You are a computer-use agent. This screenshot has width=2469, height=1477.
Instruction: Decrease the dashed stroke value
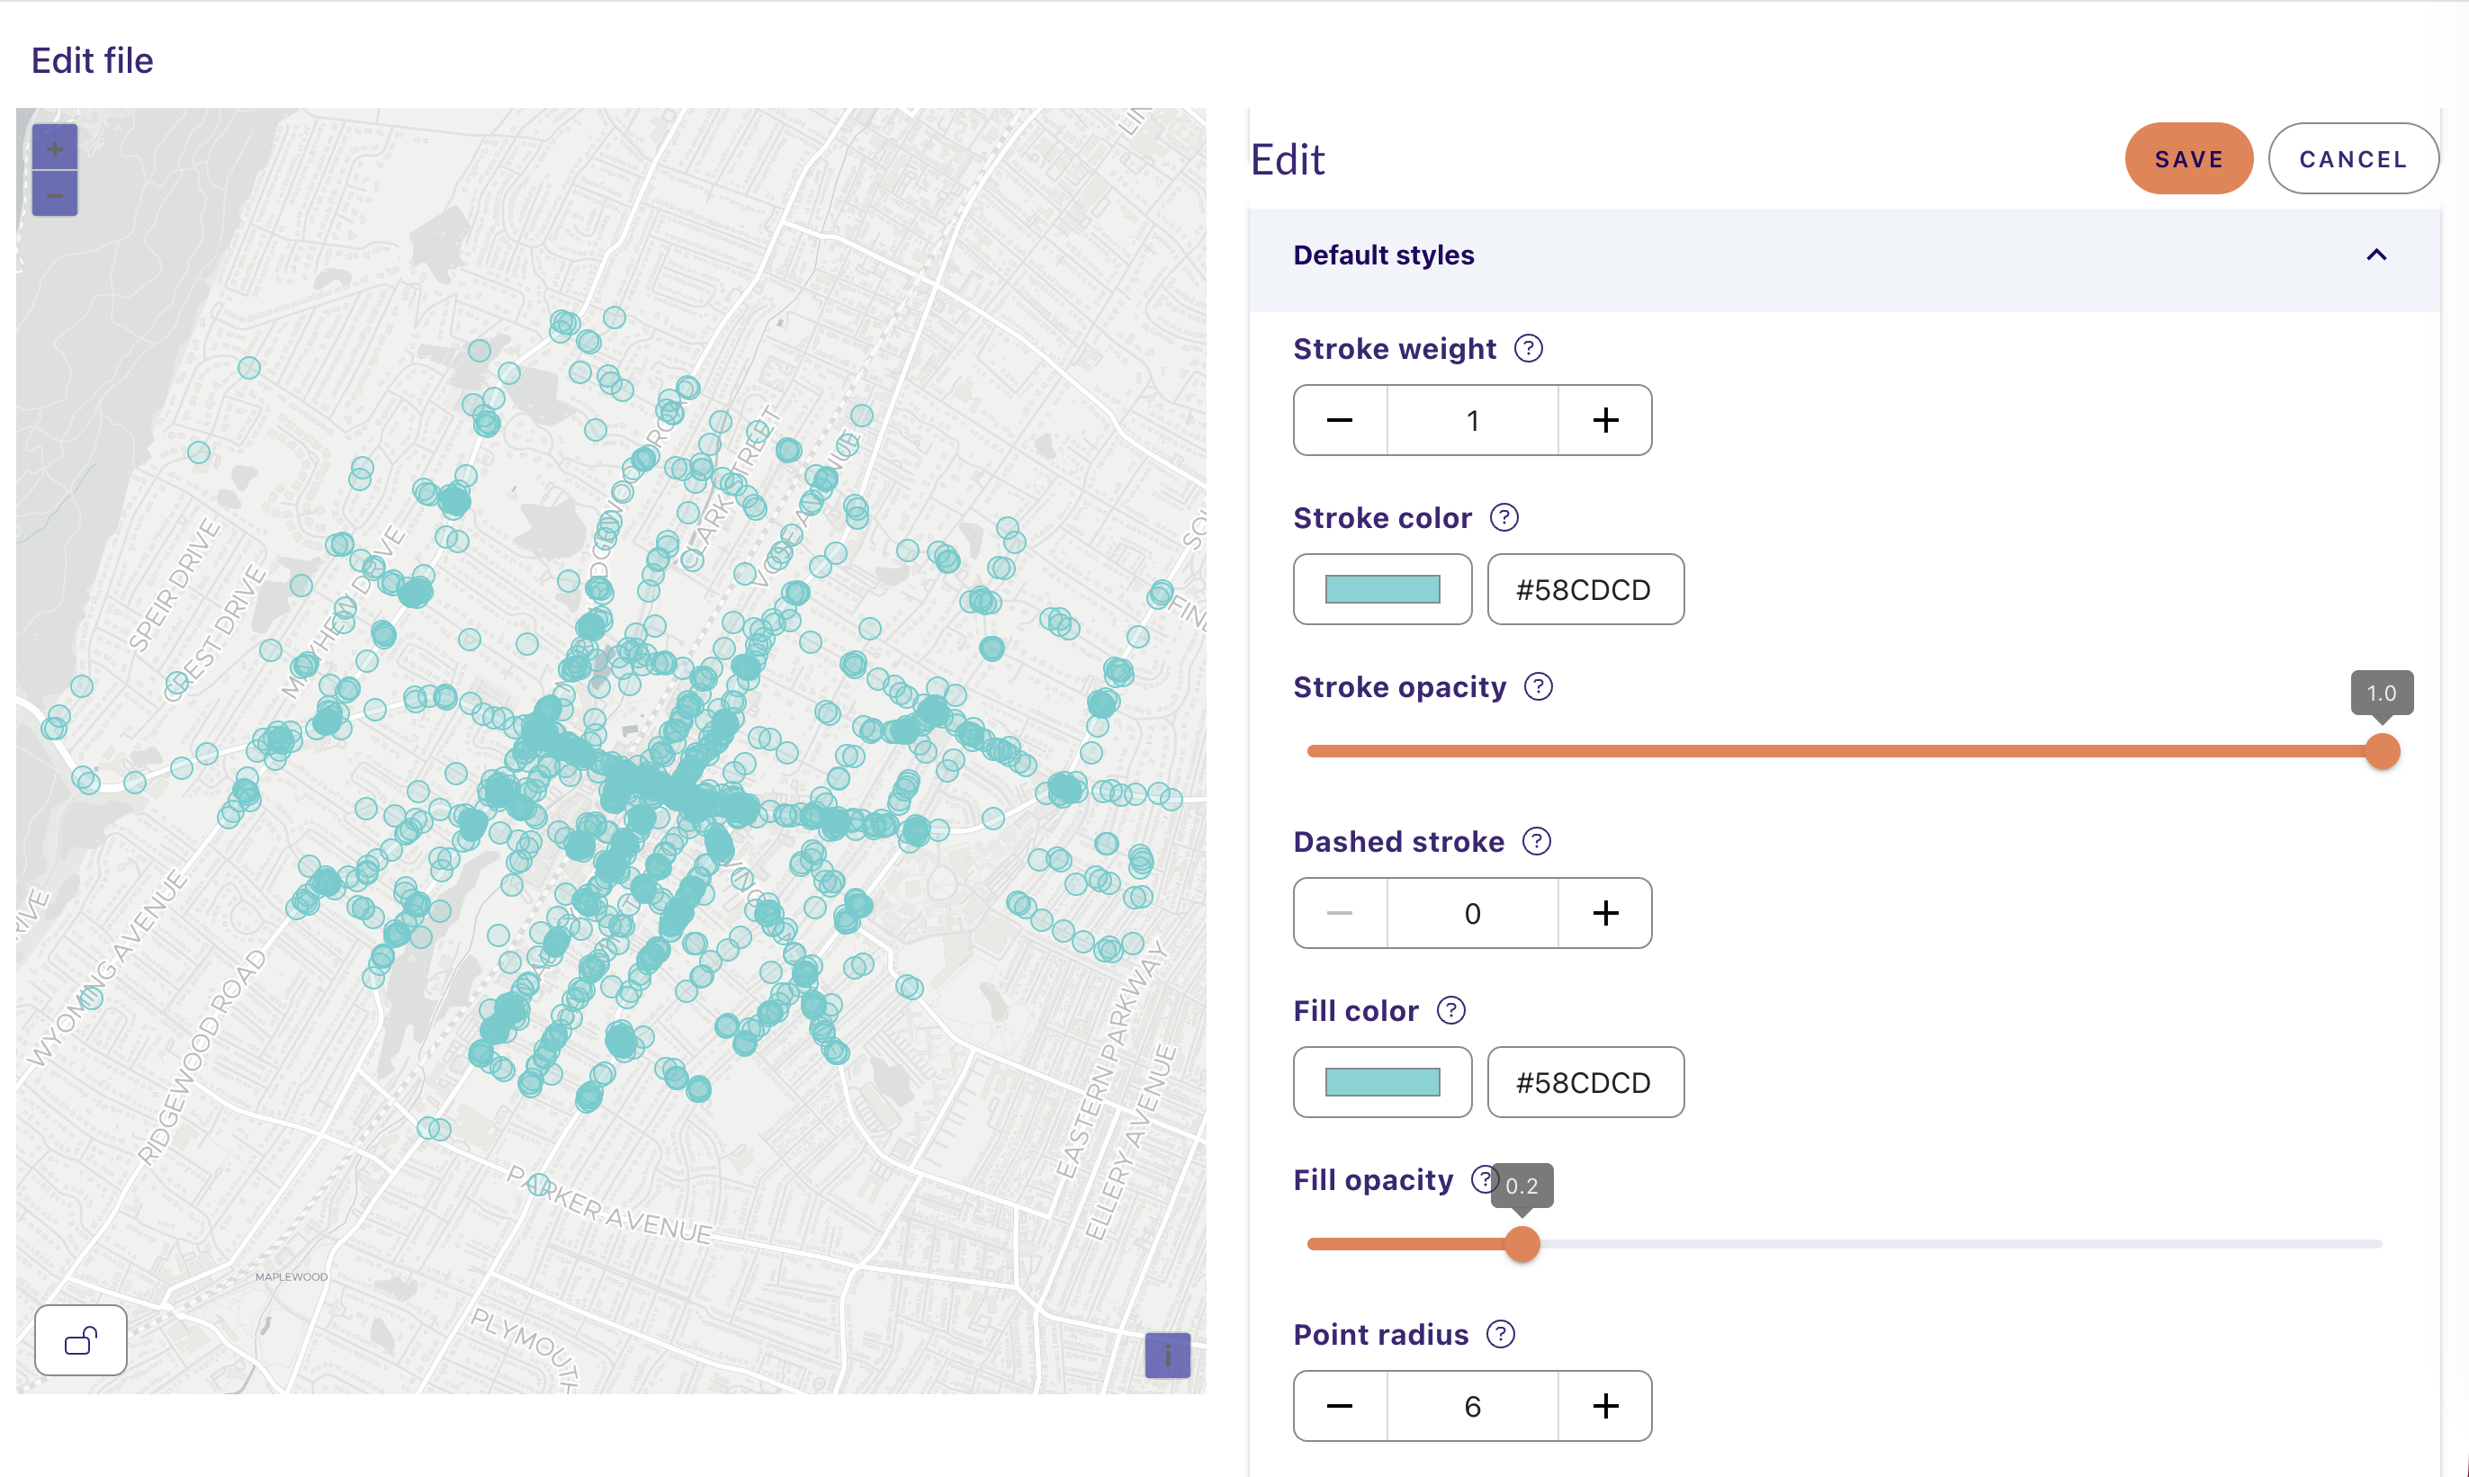[1340, 913]
